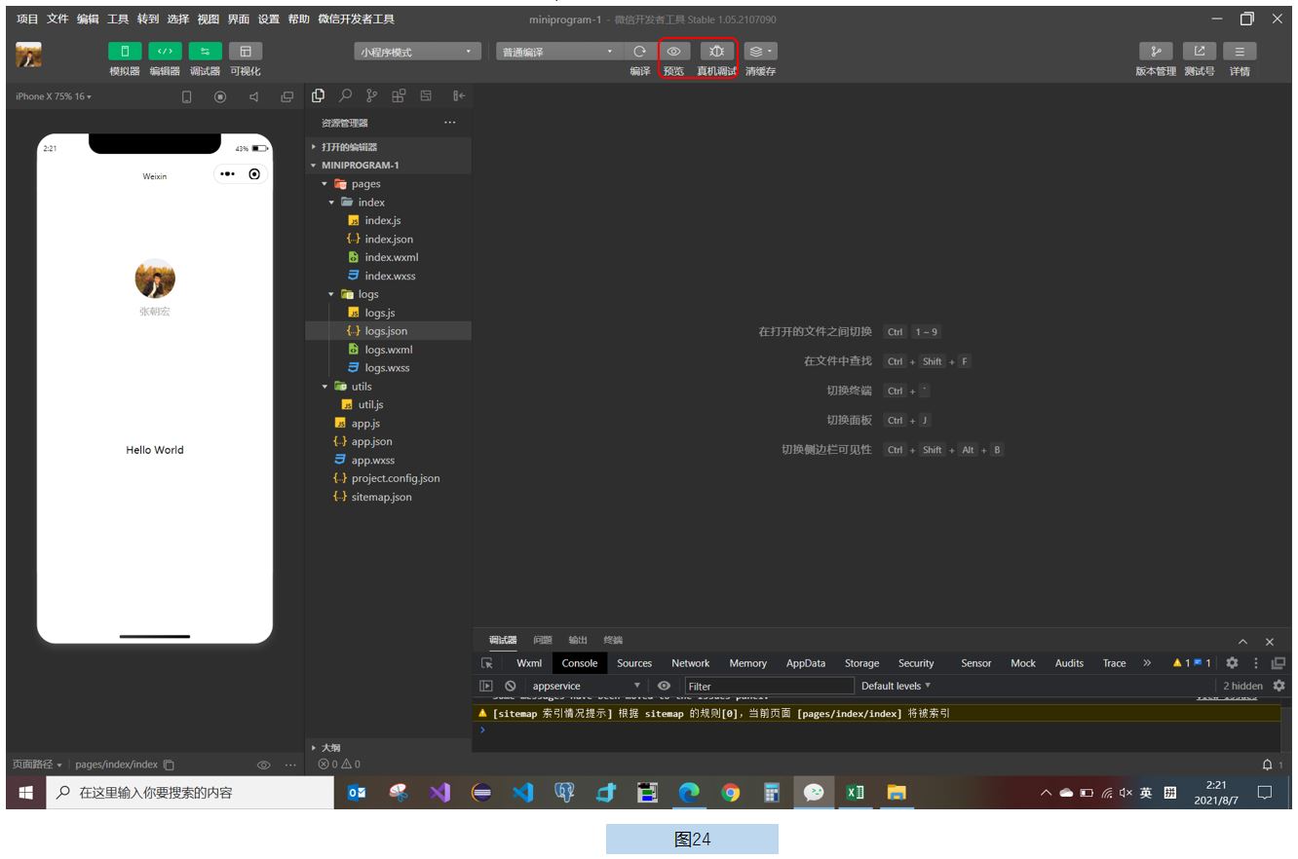The width and height of the screenshot is (1298, 859).
Task: Collapse the MINIPROGRAM-1 project section
Action: [x=388, y=166]
